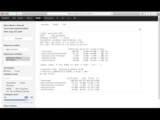Viewport: 160px width, 120px height.
Task: Switch to the Plot tab
Action: 64,24
